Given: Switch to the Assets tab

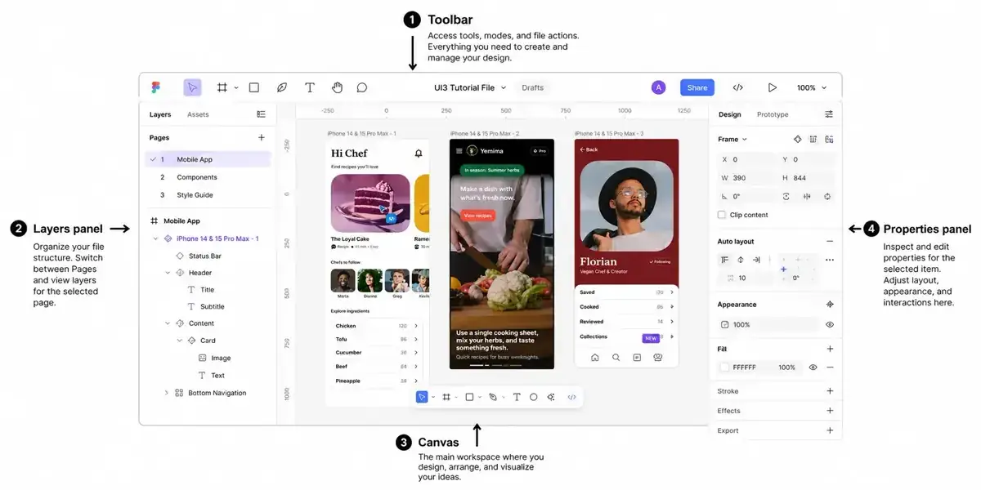Looking at the screenshot, I should pyautogui.click(x=198, y=114).
